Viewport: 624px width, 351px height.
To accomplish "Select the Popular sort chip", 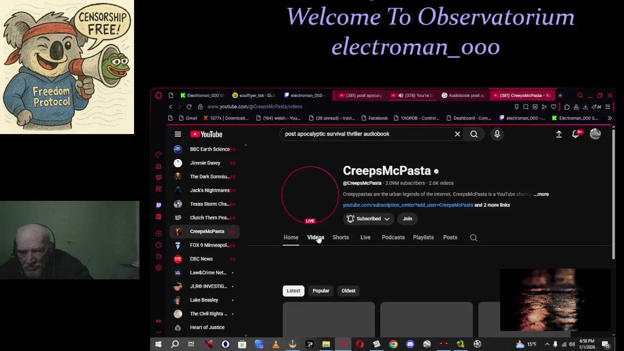I will click(x=321, y=291).
